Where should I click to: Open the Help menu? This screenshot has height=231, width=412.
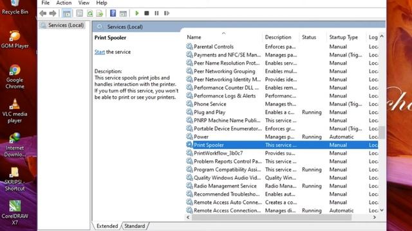pyautogui.click(x=102, y=3)
